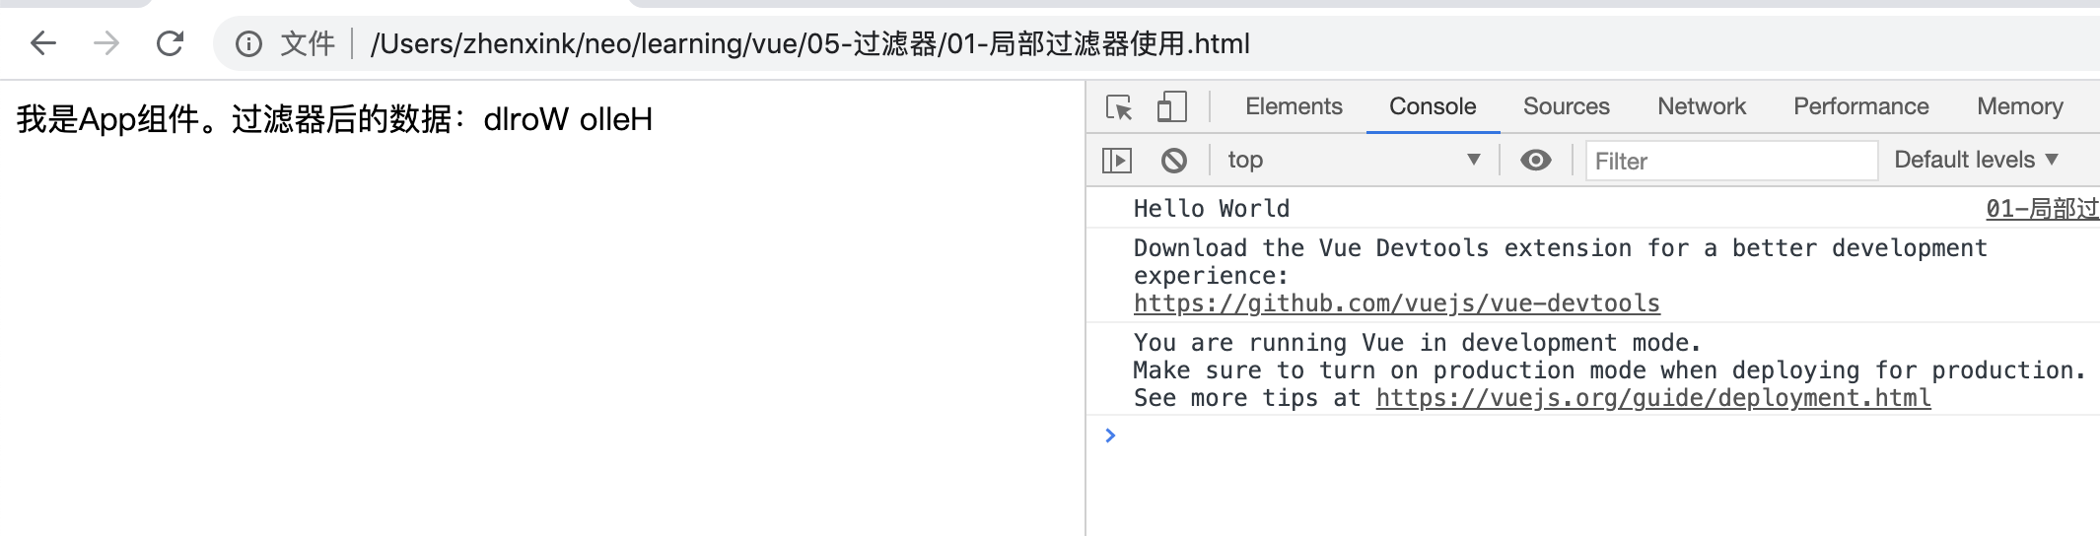Click the Filter input field
Viewport: 2100px width, 536px height.
pos(1731,161)
